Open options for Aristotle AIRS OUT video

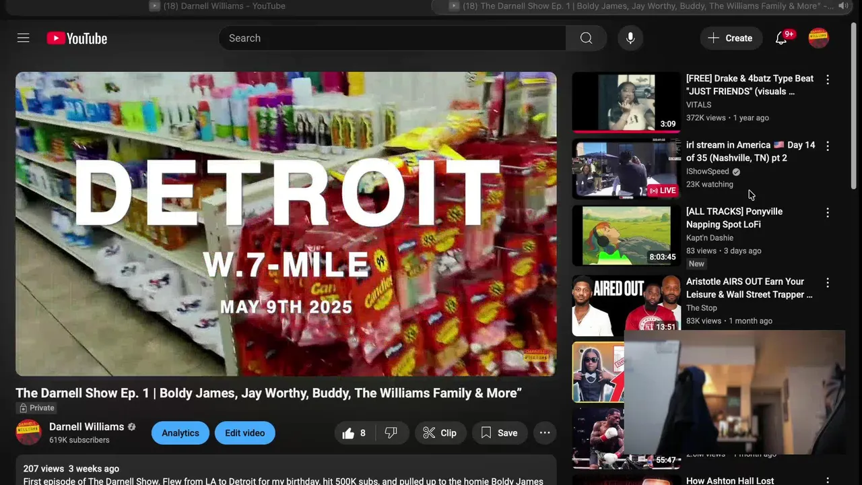828,282
